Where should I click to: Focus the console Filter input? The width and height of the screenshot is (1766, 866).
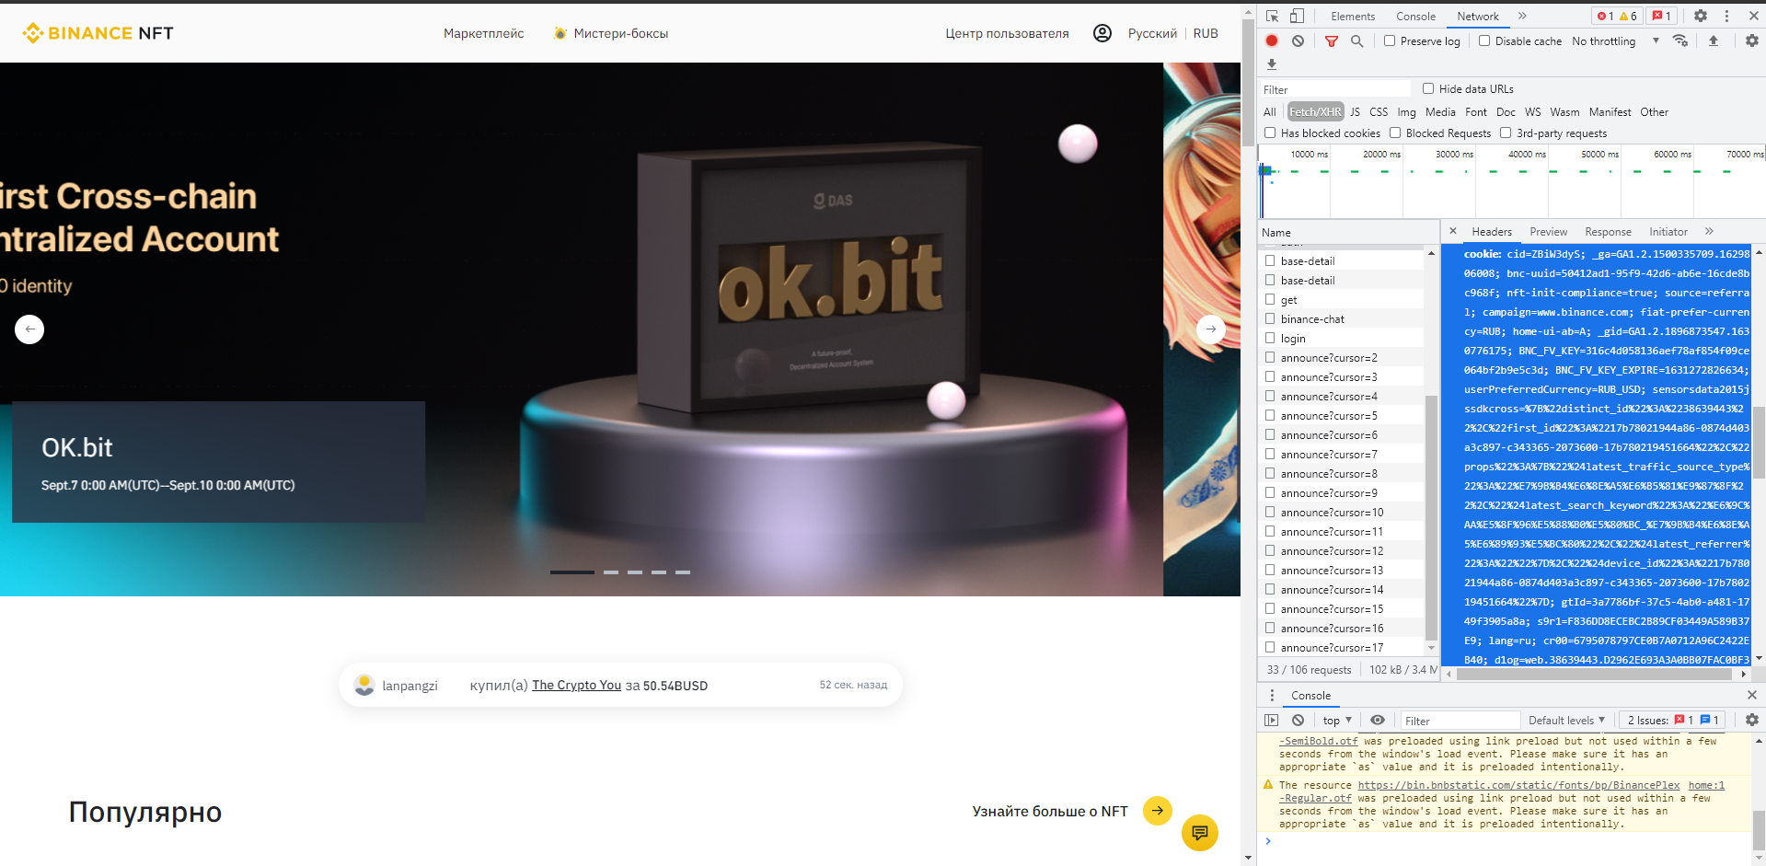[1460, 720]
